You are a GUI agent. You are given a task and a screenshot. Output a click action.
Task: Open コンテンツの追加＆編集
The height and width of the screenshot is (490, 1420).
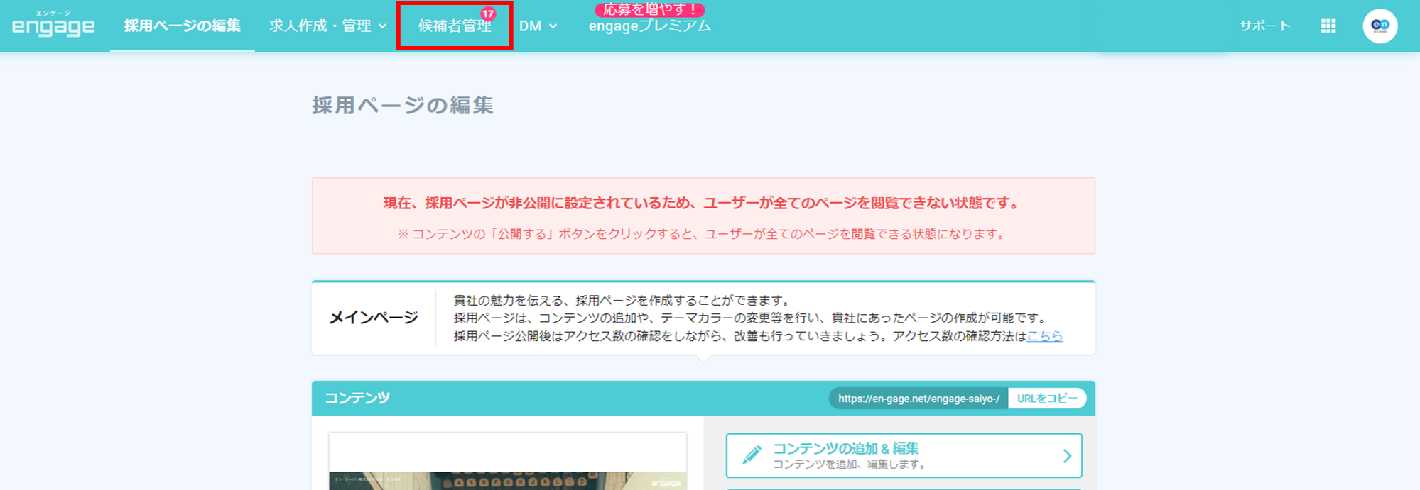pos(904,455)
